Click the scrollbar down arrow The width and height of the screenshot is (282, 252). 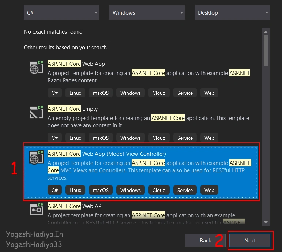tap(266, 222)
